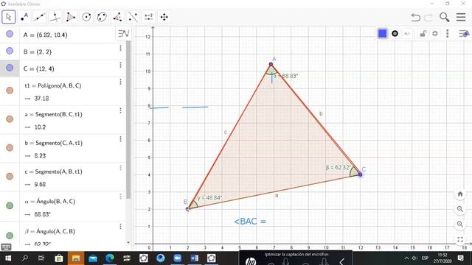
Task: Open Windows Start menu
Action: pos(8,258)
